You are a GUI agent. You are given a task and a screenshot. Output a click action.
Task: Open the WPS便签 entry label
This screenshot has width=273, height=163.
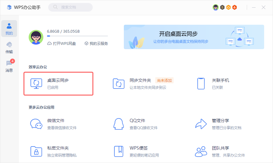click(x=138, y=148)
